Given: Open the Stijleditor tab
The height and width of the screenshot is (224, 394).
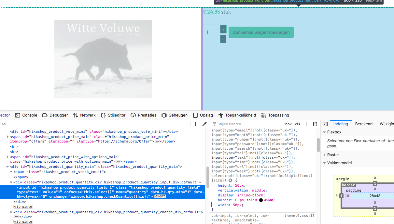Looking at the screenshot, I should (113, 115).
